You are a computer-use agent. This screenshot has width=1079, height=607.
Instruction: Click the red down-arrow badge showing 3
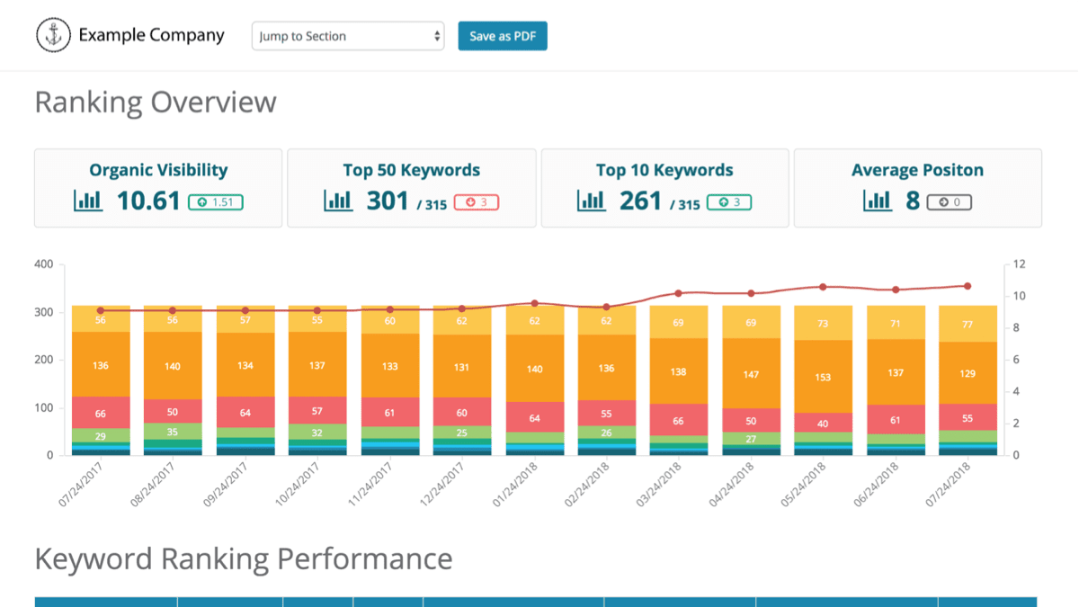click(477, 201)
